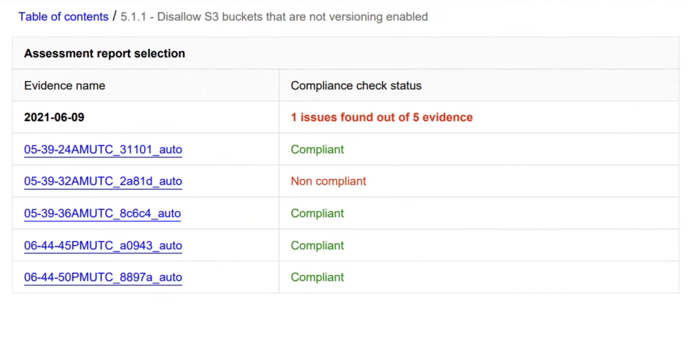
Task: Click Compliant status of the 31101 evidence
Action: [317, 149]
